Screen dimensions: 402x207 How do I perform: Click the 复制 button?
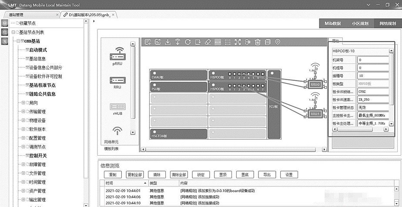(113, 175)
